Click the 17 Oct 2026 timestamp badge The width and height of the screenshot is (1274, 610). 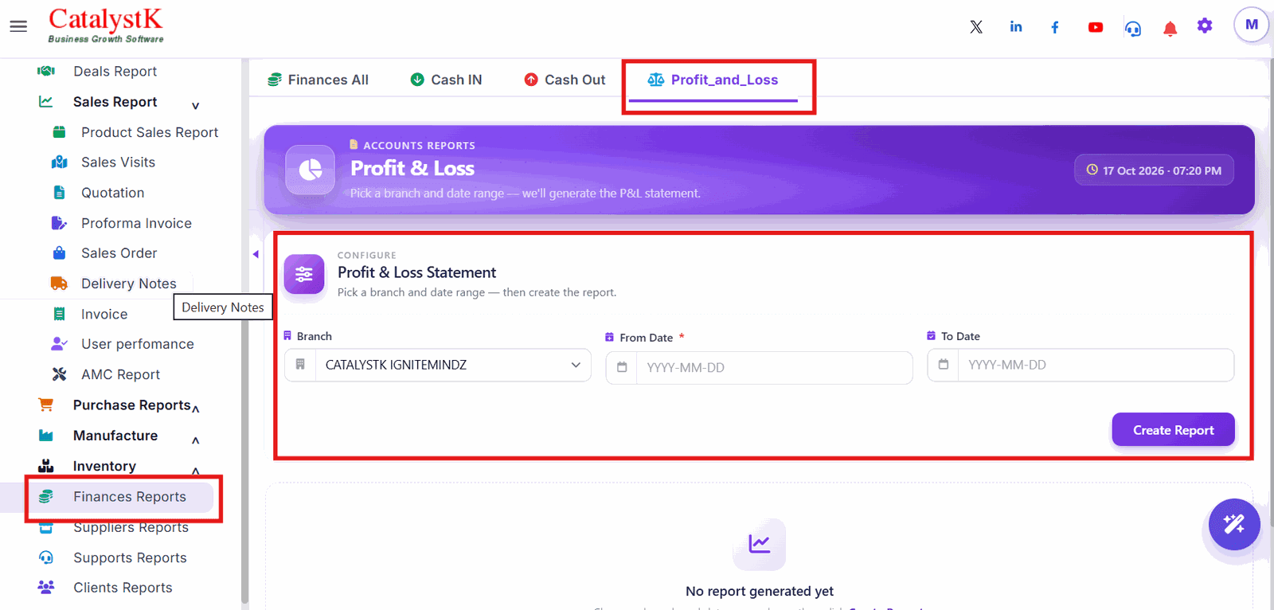pyautogui.click(x=1154, y=170)
